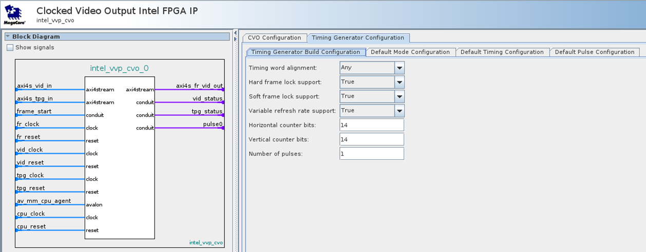Collapse the Block Diagram panel triangle
The height and width of the screenshot is (252, 646).
point(8,36)
